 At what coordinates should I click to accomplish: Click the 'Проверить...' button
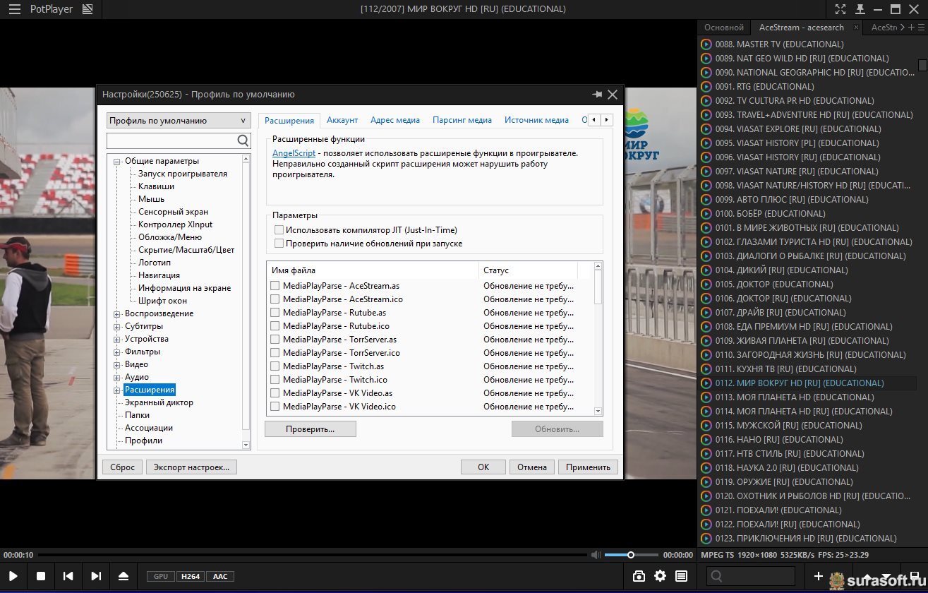point(310,429)
